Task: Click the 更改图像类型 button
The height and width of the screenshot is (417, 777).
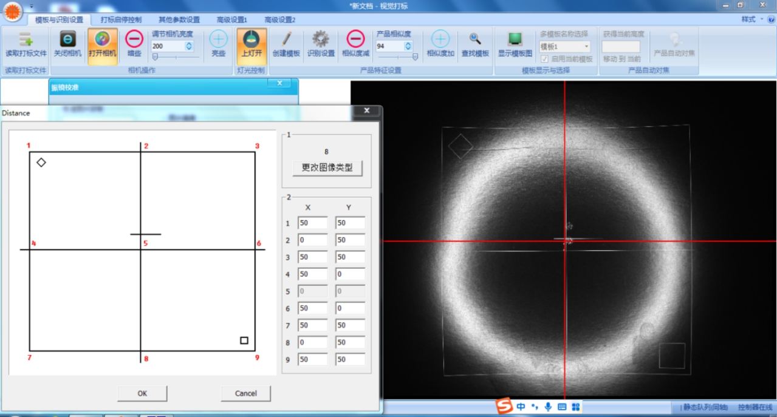Action: (327, 168)
